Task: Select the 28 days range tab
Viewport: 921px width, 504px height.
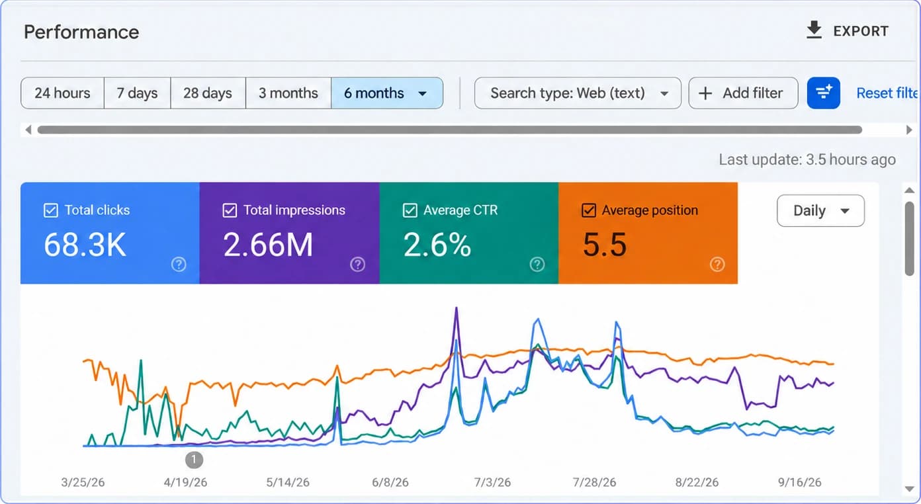Action: [208, 93]
